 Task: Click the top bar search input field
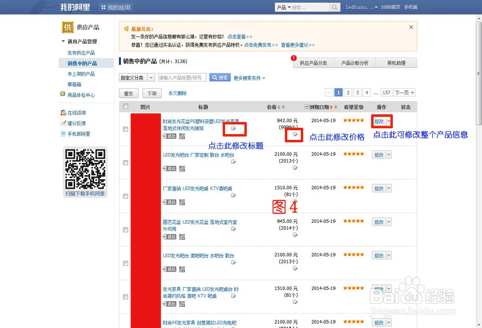tap(310, 7)
